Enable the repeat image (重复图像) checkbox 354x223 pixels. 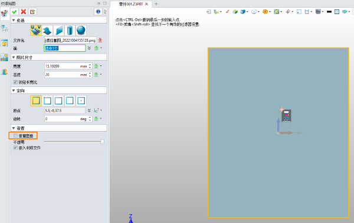coord(15,135)
